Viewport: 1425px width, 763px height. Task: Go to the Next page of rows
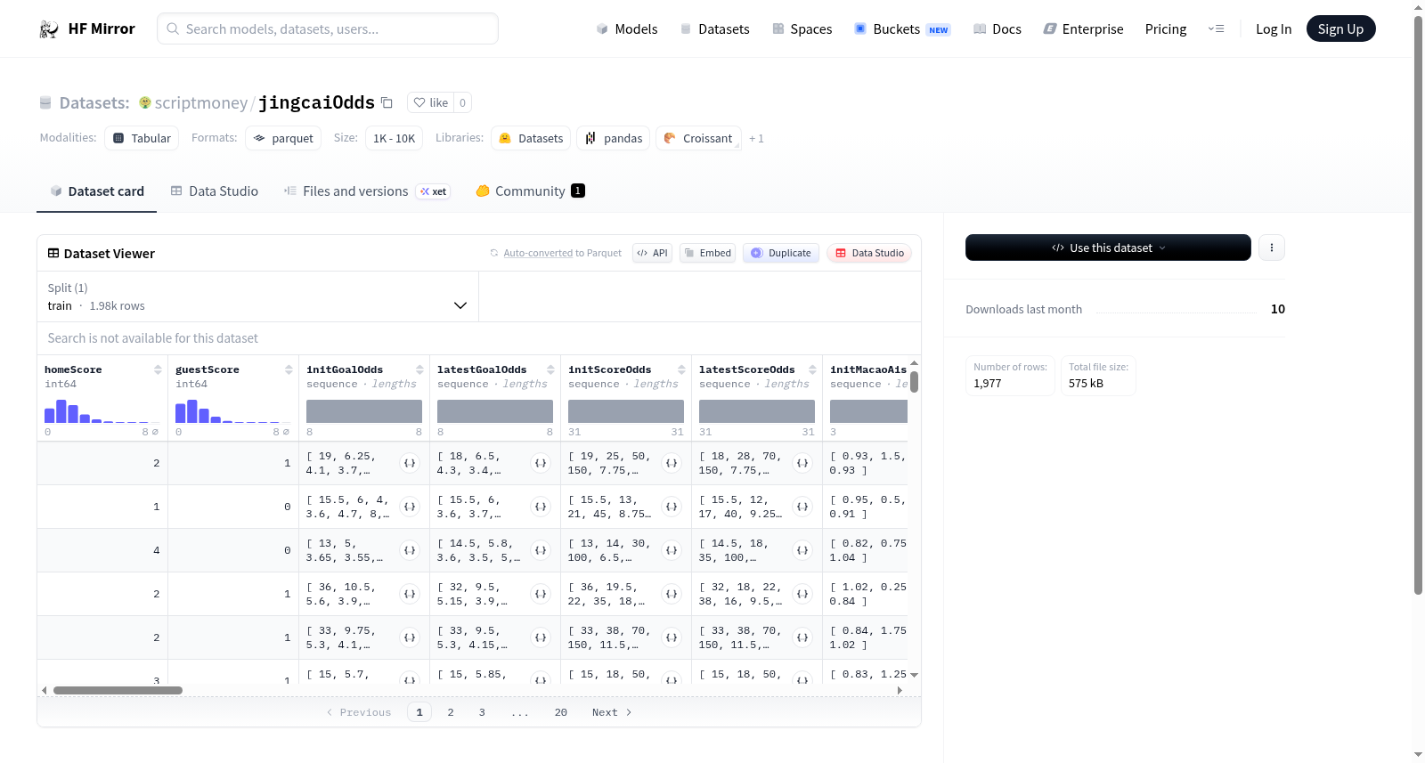(x=612, y=712)
